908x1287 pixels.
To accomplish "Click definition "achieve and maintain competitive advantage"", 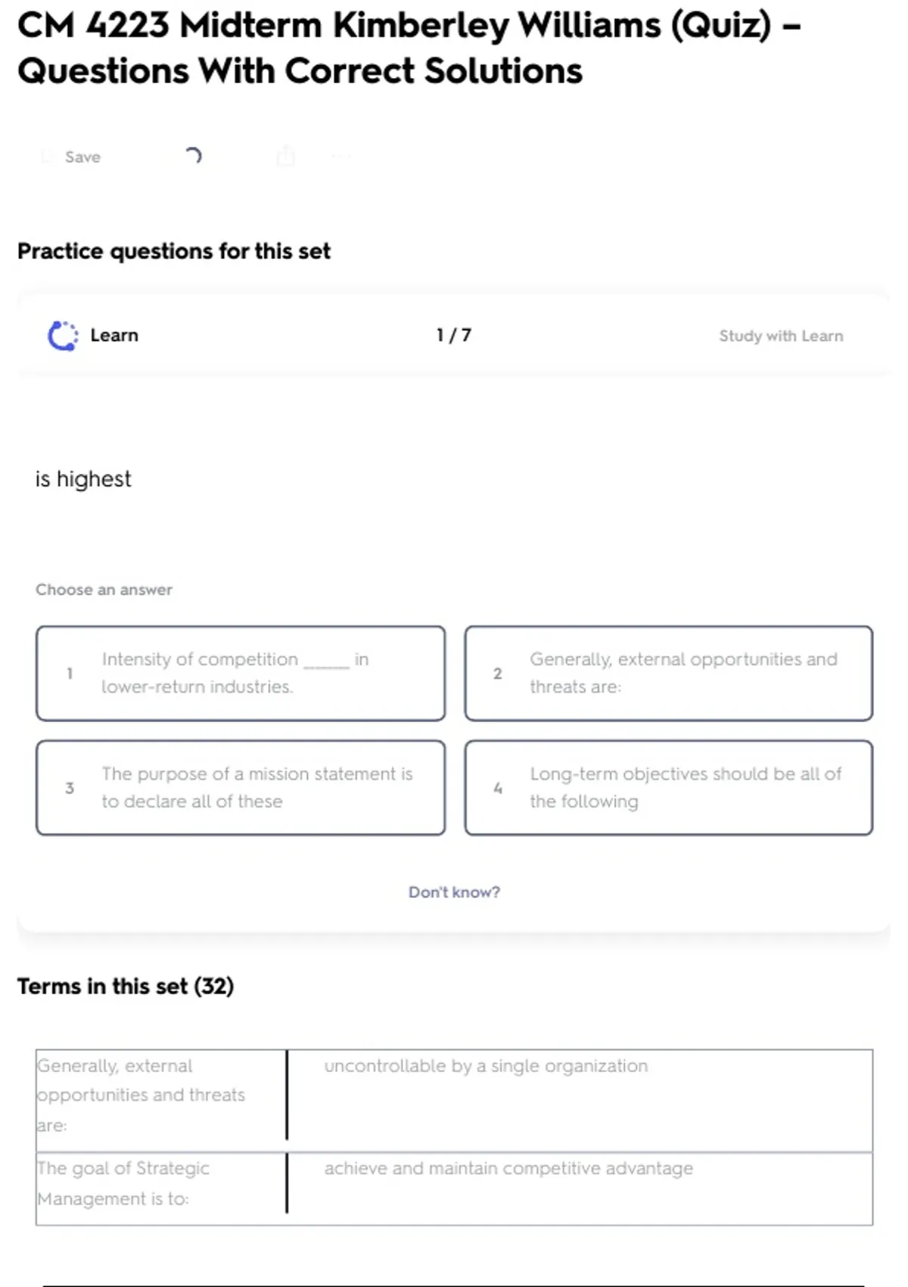I will tap(508, 1168).
